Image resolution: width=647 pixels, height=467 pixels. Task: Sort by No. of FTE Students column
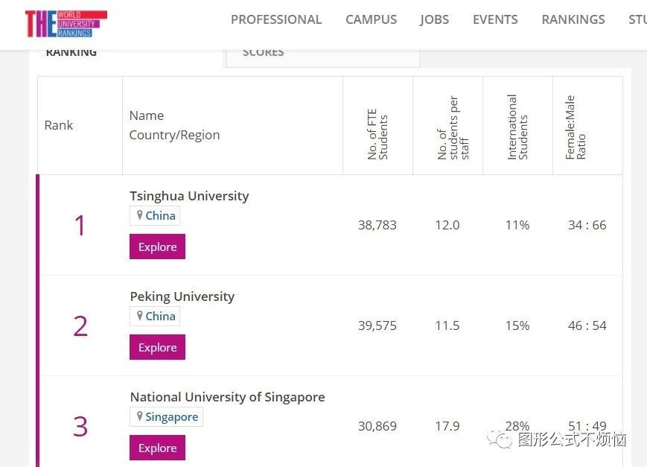[x=377, y=134]
